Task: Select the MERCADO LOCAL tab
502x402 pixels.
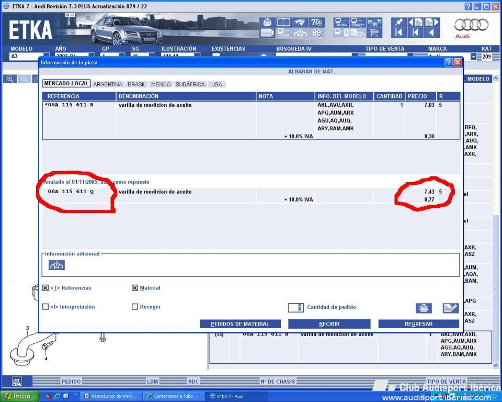Action: click(x=66, y=83)
